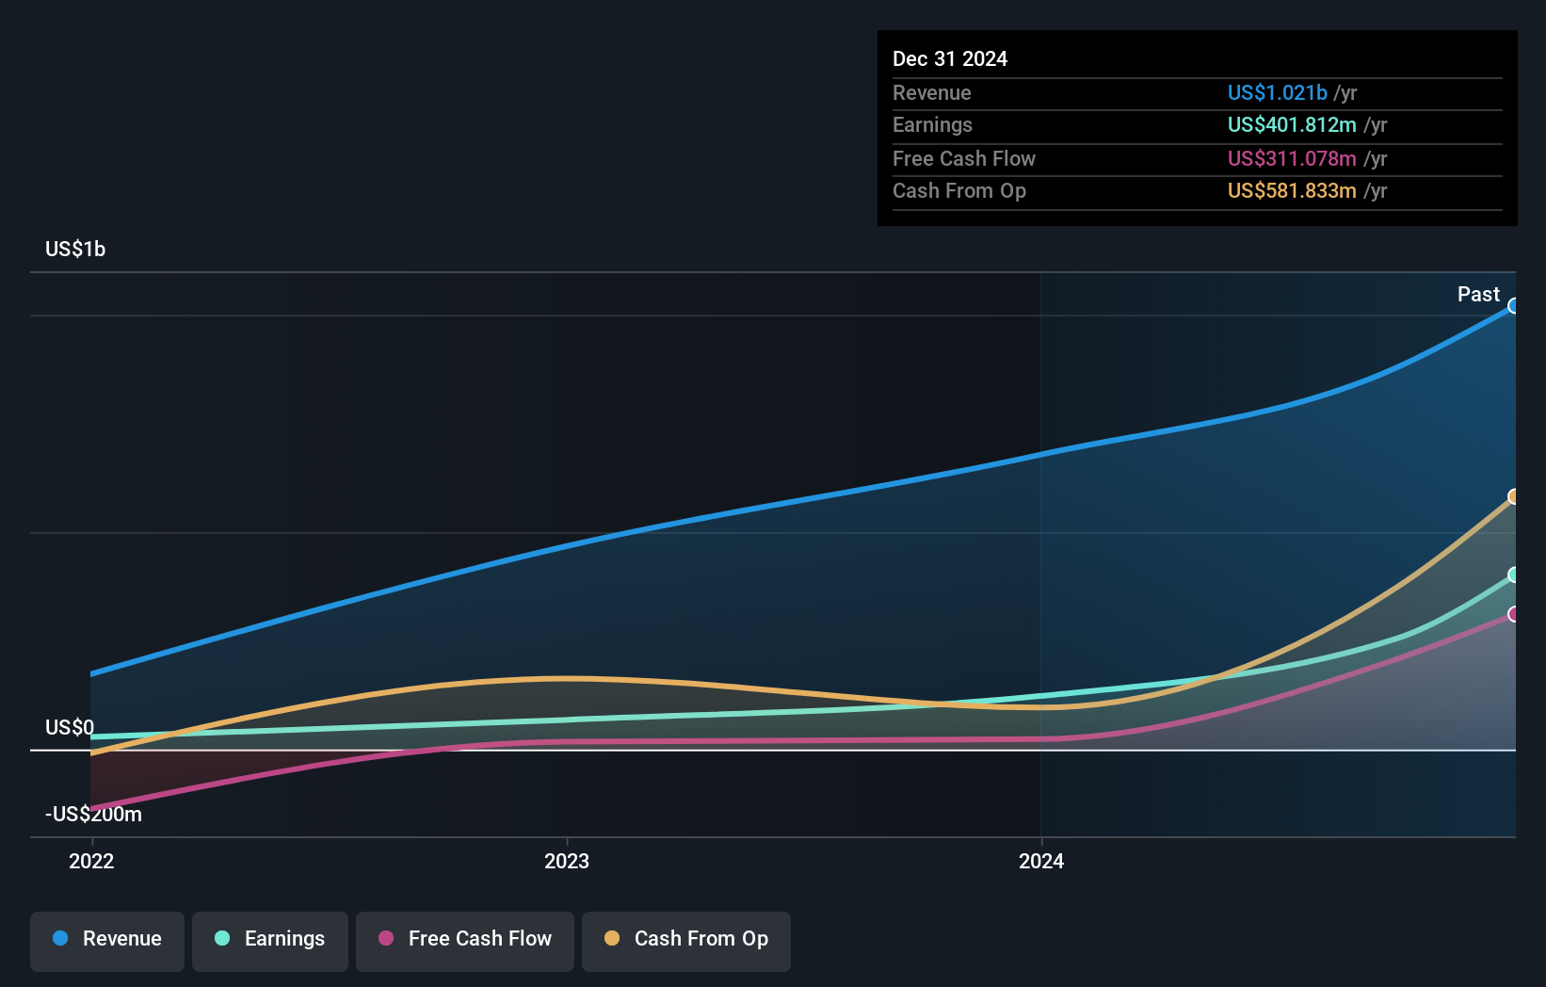Click the Dec 31 2024 tooltip date
Image resolution: width=1546 pixels, height=987 pixels.
(950, 58)
